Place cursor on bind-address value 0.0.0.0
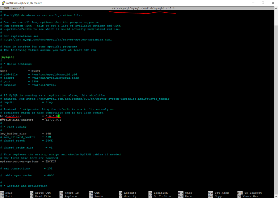 pos(52,116)
